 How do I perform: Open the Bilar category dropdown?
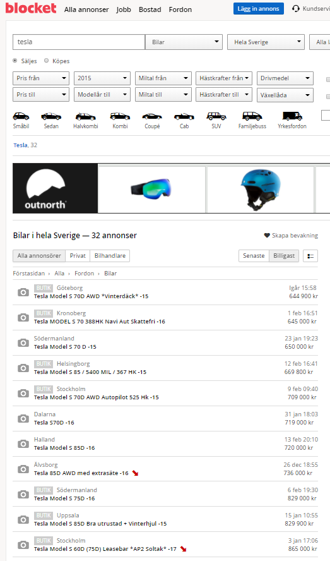click(184, 42)
